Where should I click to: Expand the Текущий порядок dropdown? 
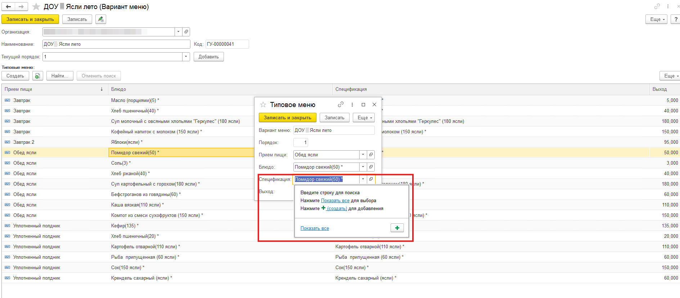coord(186,57)
